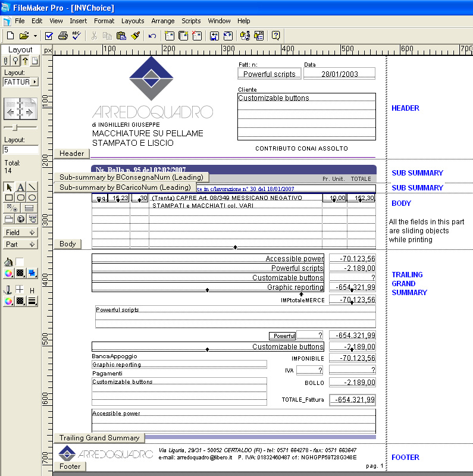Image resolution: width=473 pixels, height=476 pixels.
Task: Select the Field/Control checkbox-radio tool
Action: (12, 208)
